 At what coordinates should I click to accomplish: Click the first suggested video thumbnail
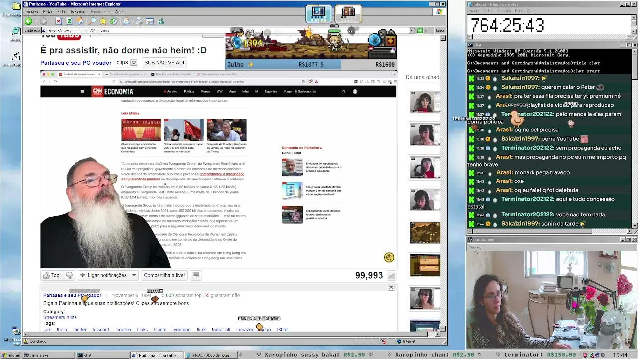(x=425, y=102)
